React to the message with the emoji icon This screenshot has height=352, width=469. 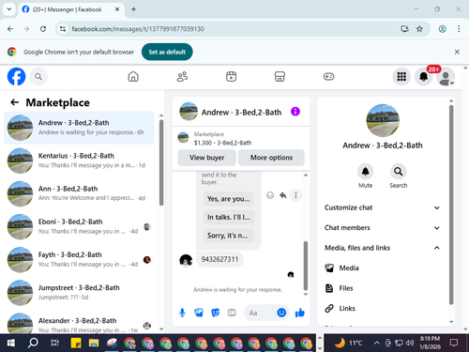tap(270, 195)
